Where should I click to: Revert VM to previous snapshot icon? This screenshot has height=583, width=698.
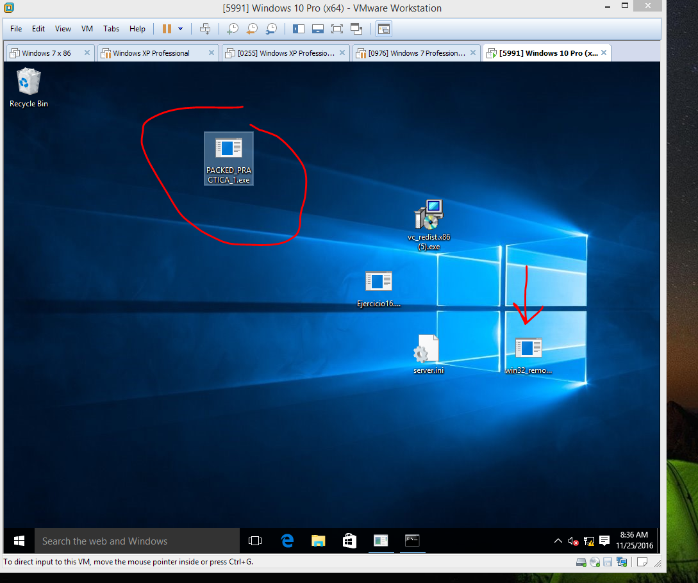[252, 29]
